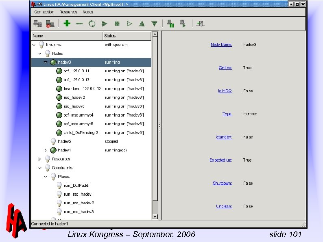Move resource up with up-triangle icon
Image resolution: width=323 pixels, height=242 pixels.
142,24
